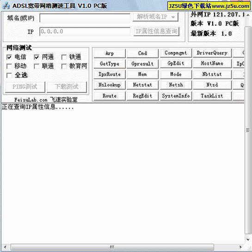Image resolution: width=252 pixels, height=252 pixels.
Task: Click the IP field showing 0.0.0.0
Action: click(x=85, y=31)
